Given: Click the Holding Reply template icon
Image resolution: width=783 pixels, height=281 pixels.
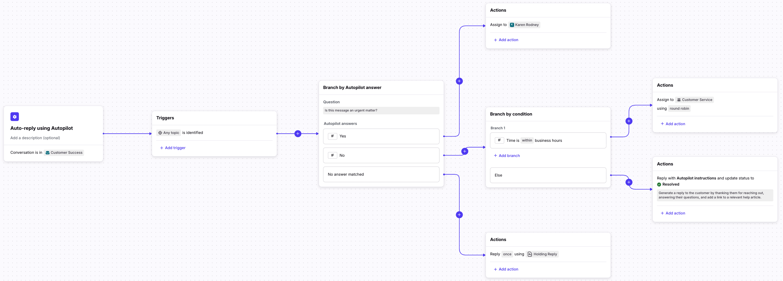Looking at the screenshot, I should tap(529, 254).
